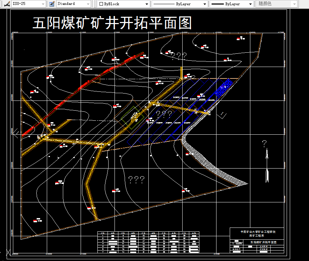The height and width of the screenshot is (261, 309).
Task: Click the color swatch inside the ByBlock control
Action: point(101,3)
